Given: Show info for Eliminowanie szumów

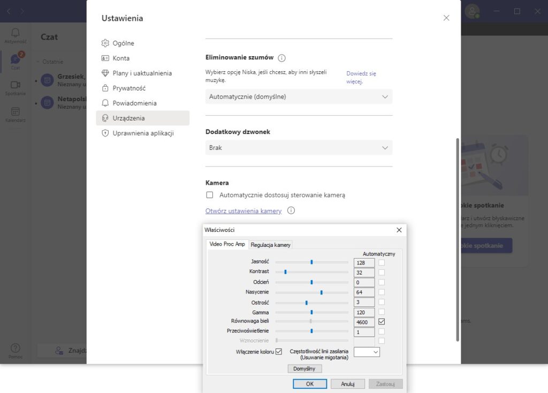Looking at the screenshot, I should pyautogui.click(x=281, y=58).
